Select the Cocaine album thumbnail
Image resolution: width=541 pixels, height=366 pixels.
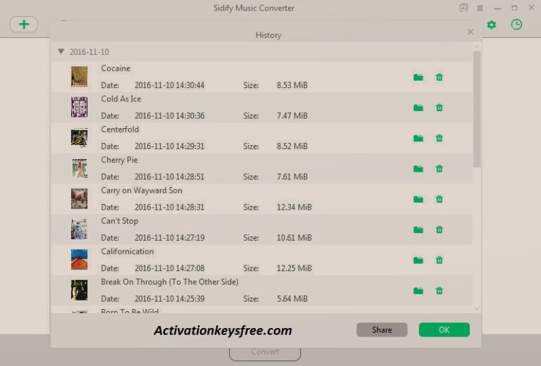79,76
